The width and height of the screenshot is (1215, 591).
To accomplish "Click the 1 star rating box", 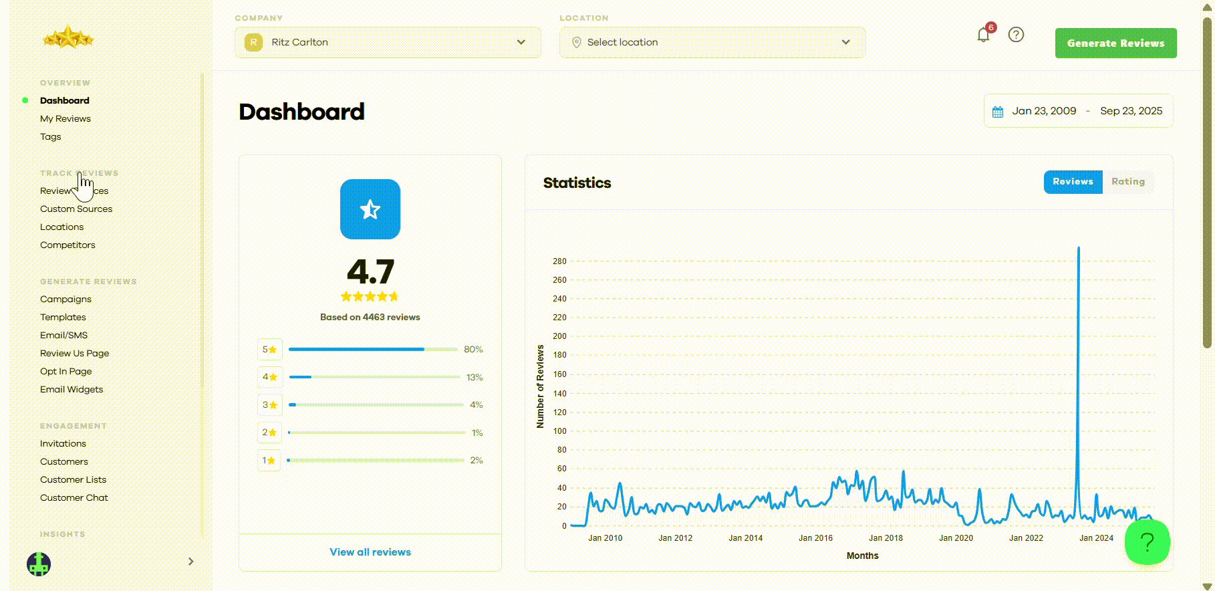I will coord(269,461).
